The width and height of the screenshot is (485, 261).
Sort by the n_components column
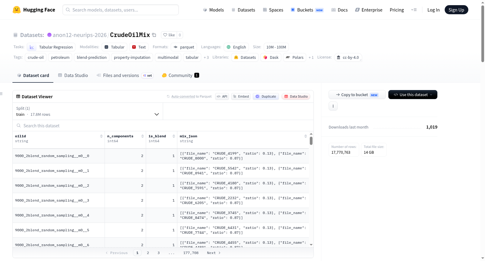tap(142, 136)
